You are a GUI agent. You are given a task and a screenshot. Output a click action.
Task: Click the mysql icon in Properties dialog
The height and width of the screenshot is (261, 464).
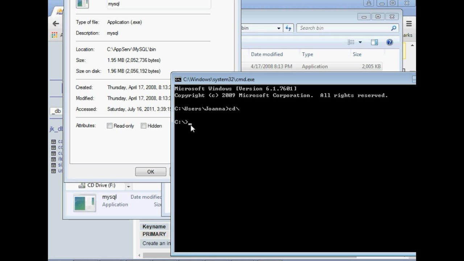pyautogui.click(x=82, y=4)
